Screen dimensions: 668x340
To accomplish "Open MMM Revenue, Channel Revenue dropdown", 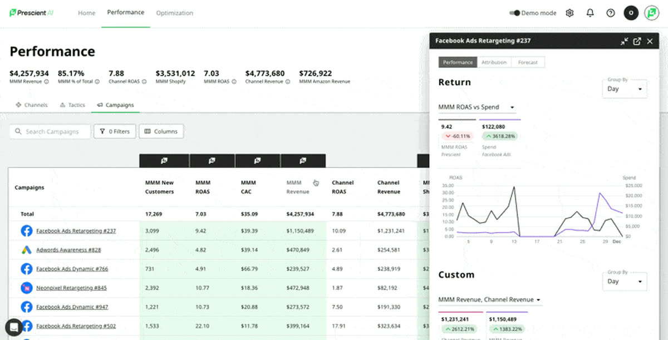I will [x=490, y=299].
